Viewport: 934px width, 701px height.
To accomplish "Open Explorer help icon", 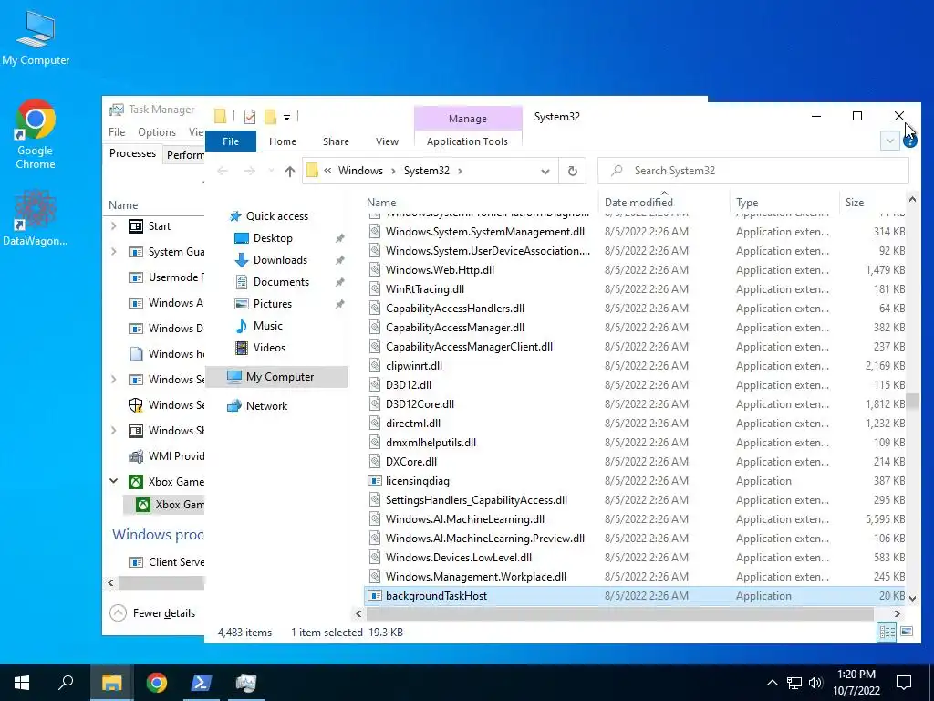I will point(909,141).
